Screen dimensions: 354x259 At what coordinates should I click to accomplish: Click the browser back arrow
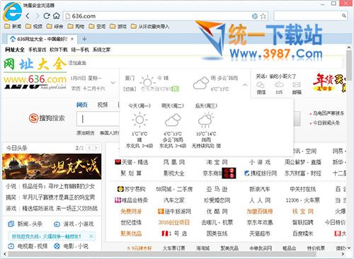[x=28, y=16]
